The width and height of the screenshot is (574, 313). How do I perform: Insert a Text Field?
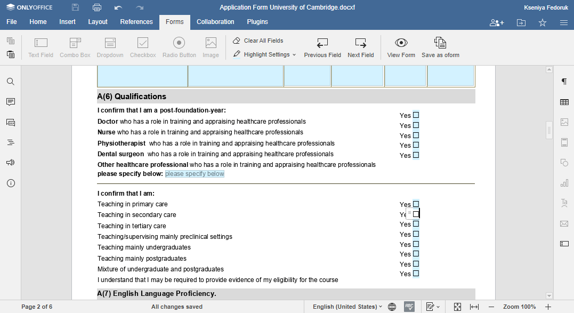pos(41,47)
